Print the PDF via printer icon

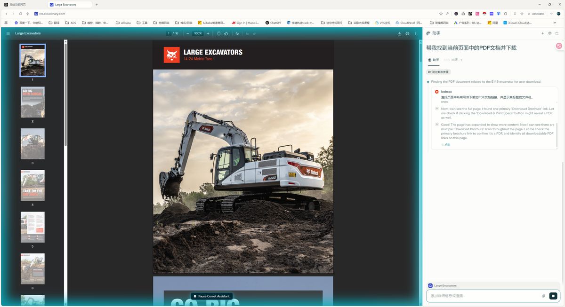407,33
